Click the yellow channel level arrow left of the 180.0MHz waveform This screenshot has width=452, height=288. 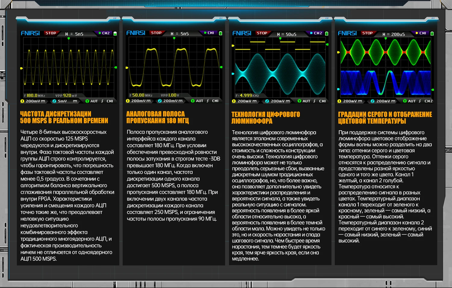(x=21, y=68)
